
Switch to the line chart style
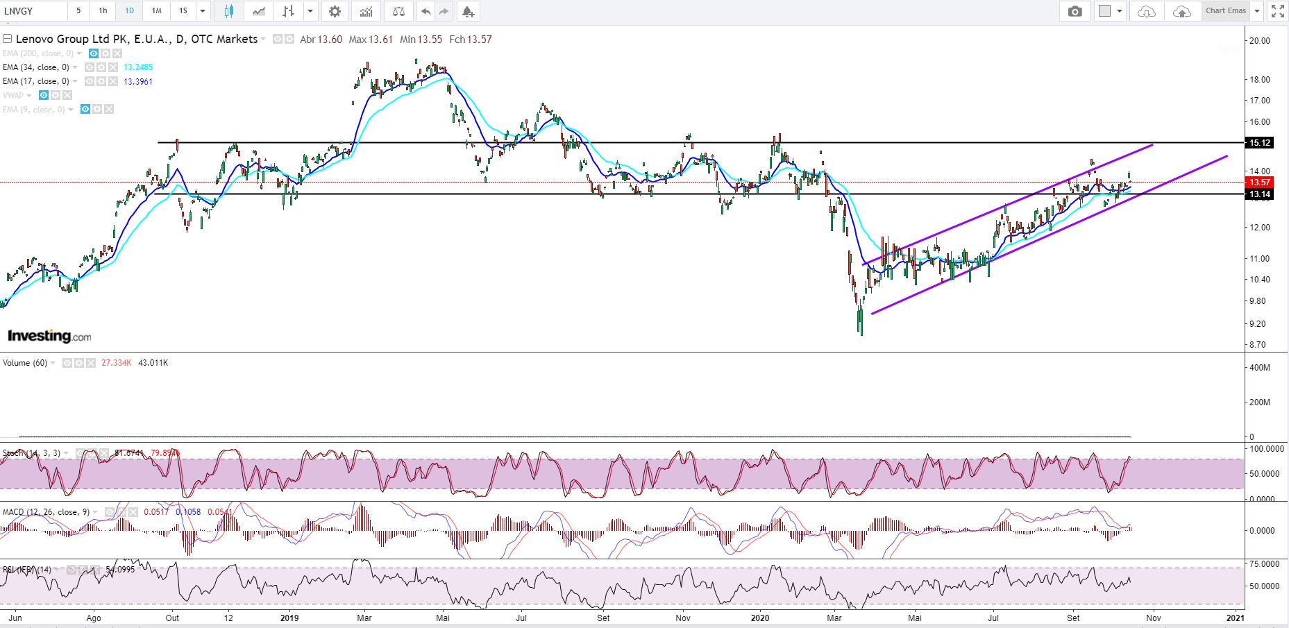point(258,11)
